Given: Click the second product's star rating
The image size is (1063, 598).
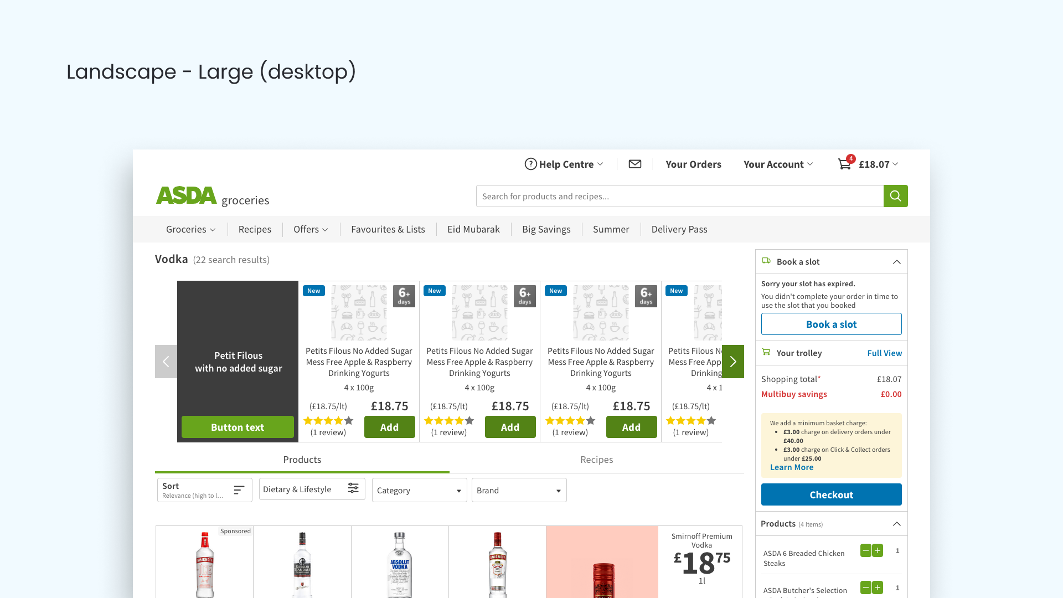Looking at the screenshot, I should (x=449, y=421).
